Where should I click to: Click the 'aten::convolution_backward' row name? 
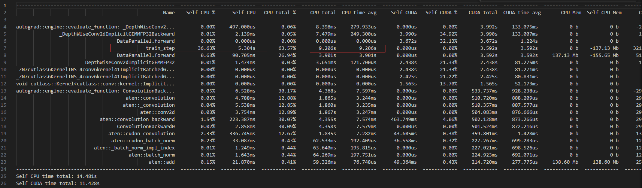[x=137, y=119]
